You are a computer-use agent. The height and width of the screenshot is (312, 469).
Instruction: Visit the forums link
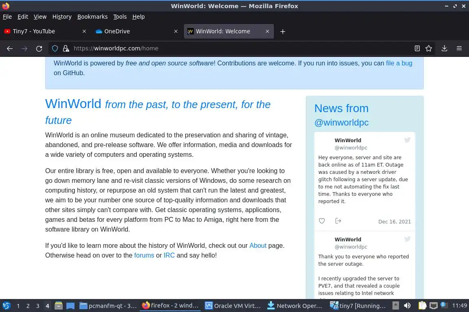(144, 255)
